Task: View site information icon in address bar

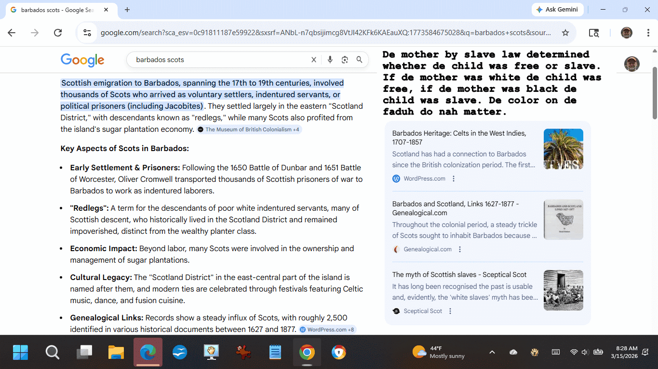Action: 87,33
